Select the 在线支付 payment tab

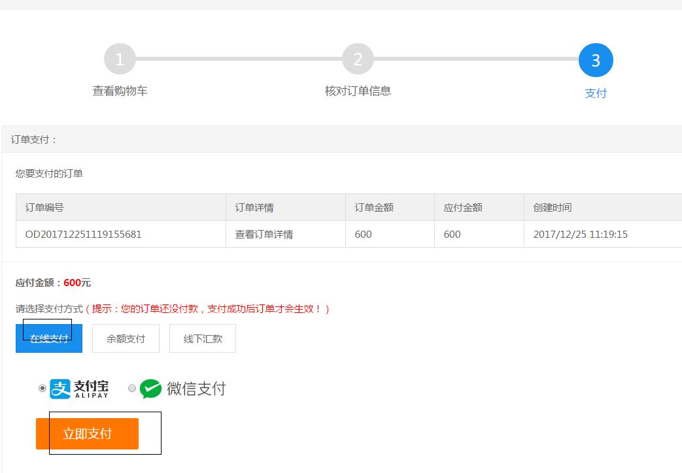[48, 338]
